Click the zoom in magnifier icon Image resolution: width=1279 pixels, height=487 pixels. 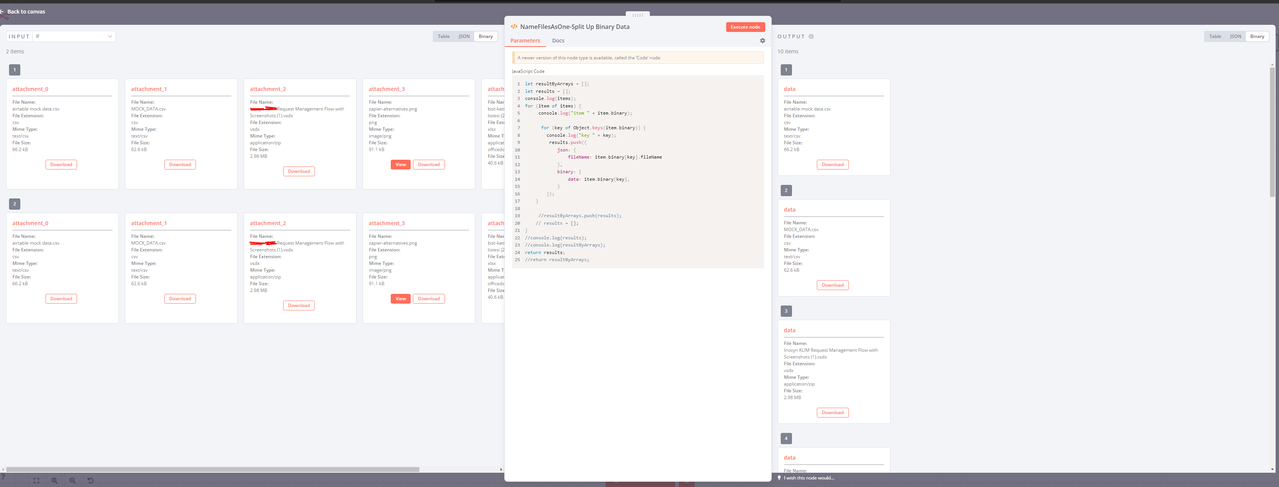click(x=55, y=480)
